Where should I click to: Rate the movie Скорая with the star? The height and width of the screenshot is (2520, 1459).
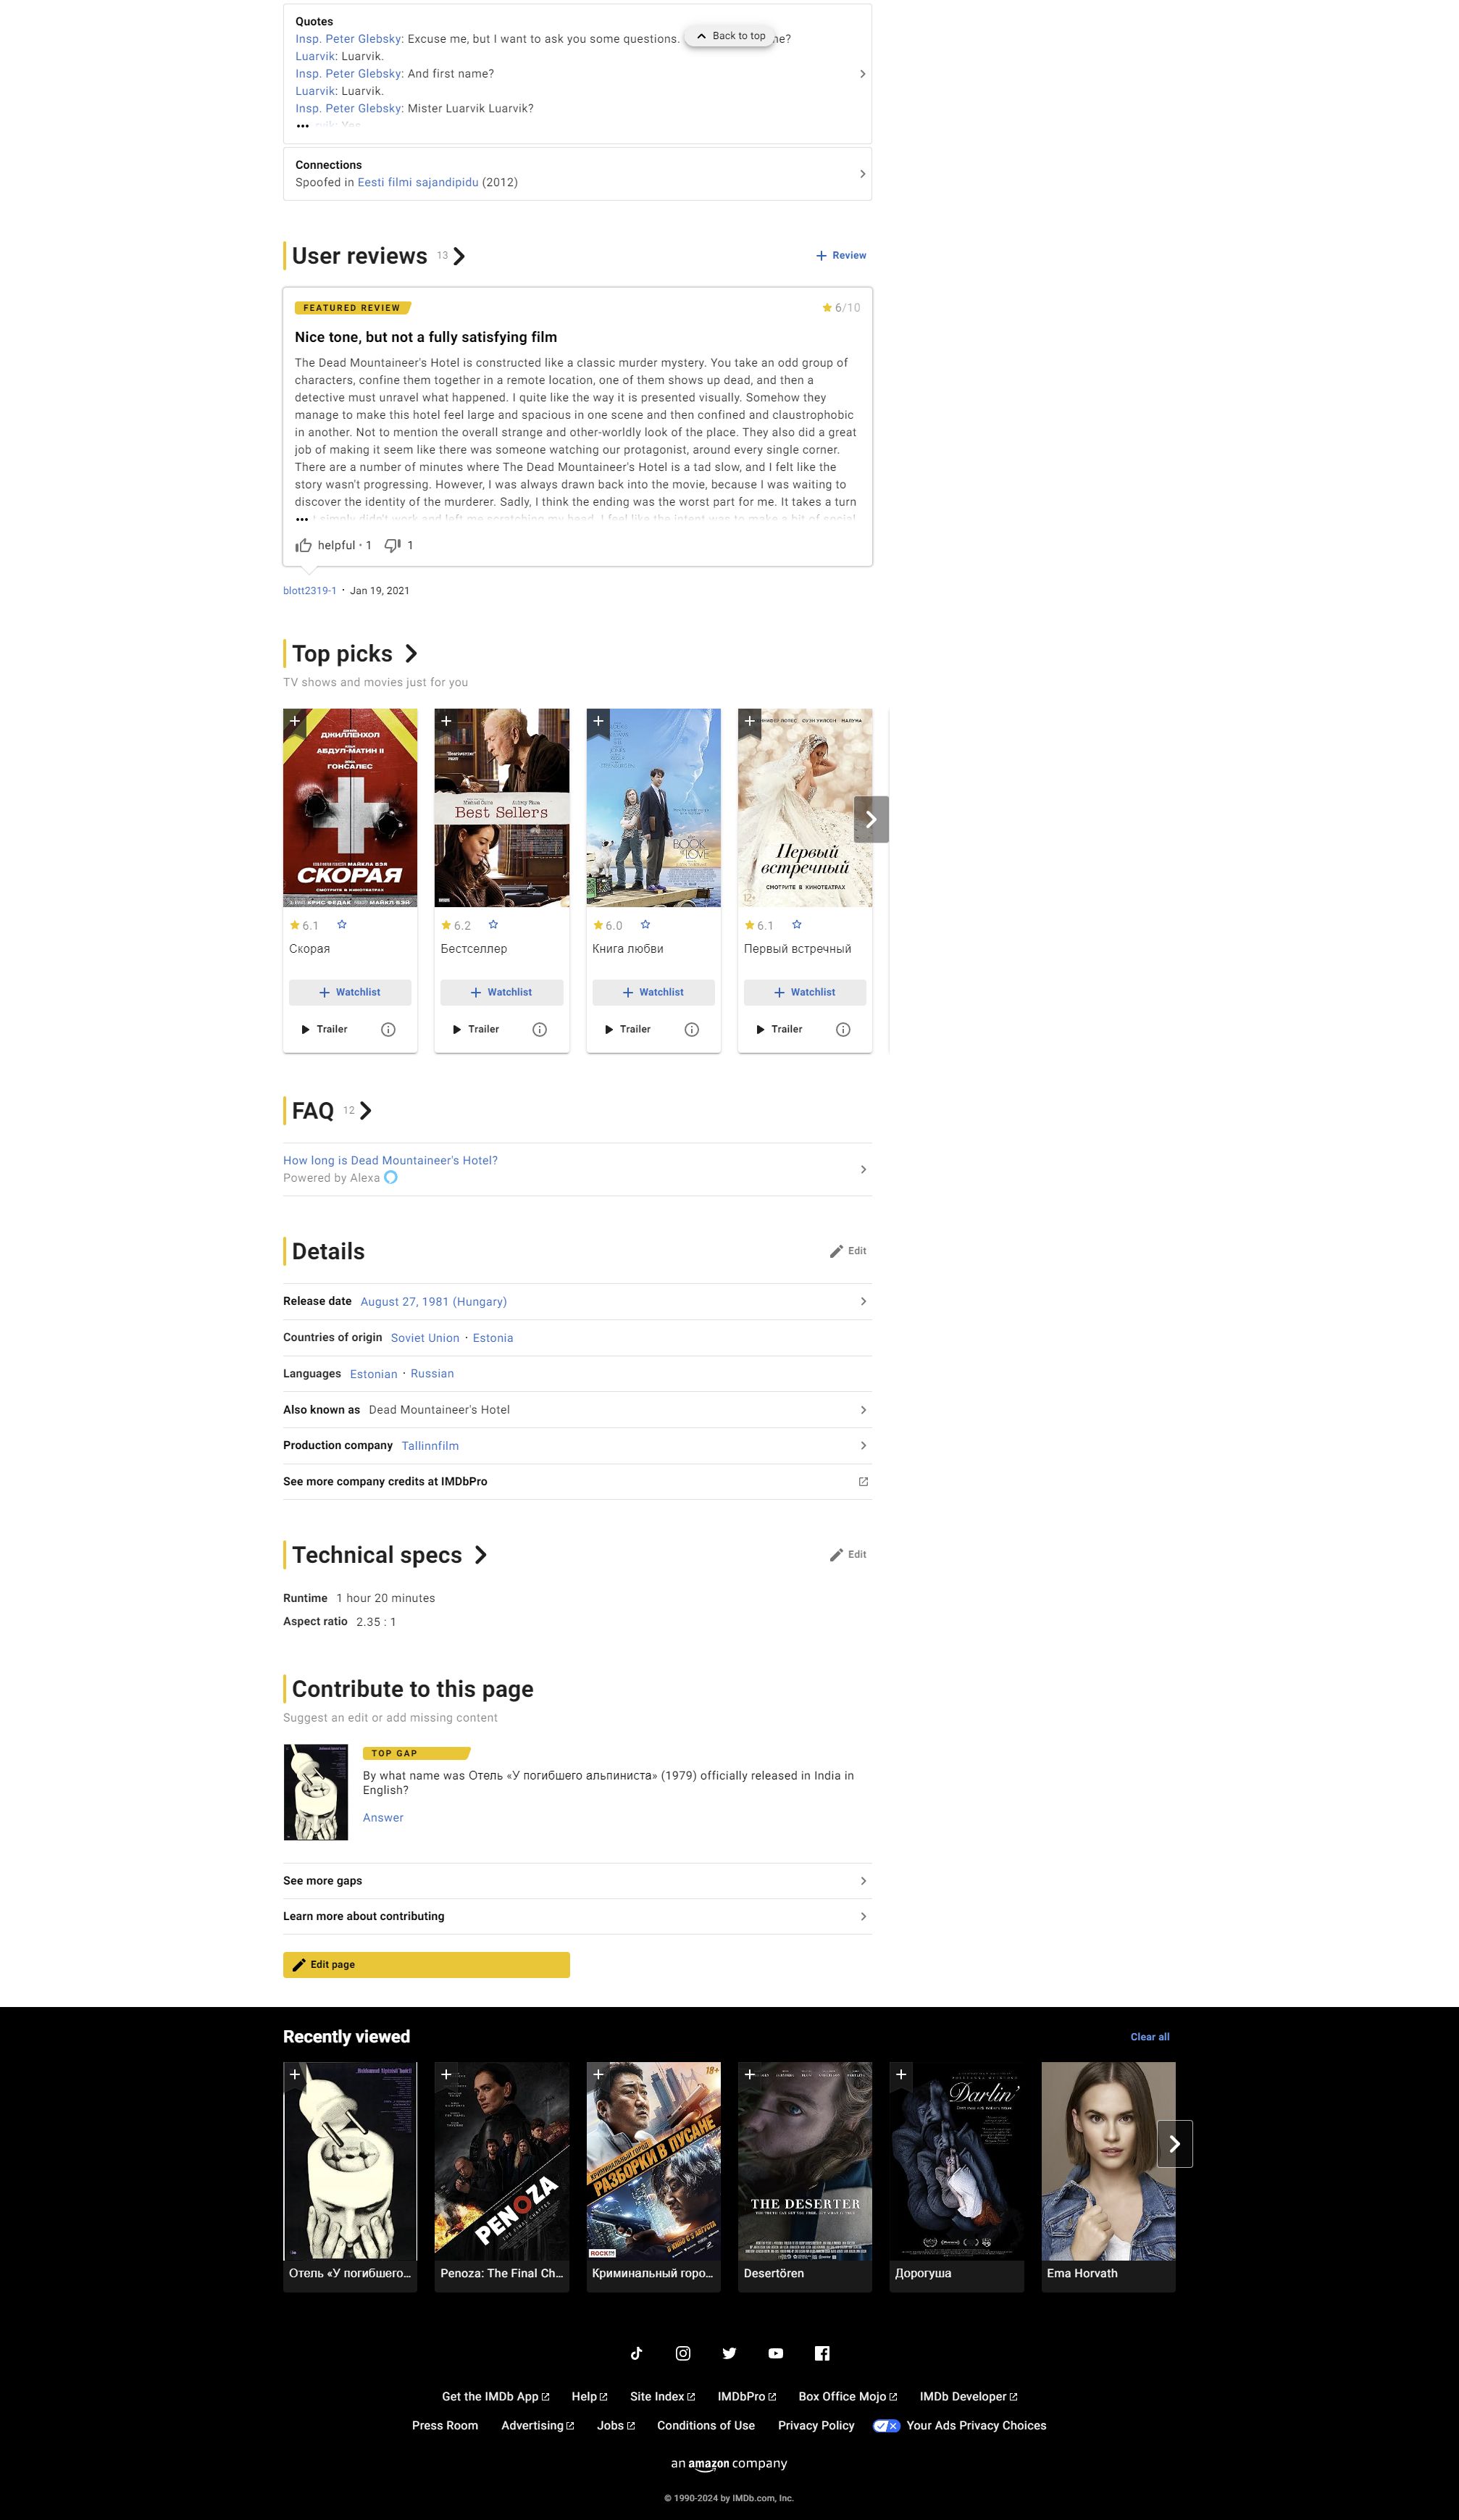click(342, 925)
